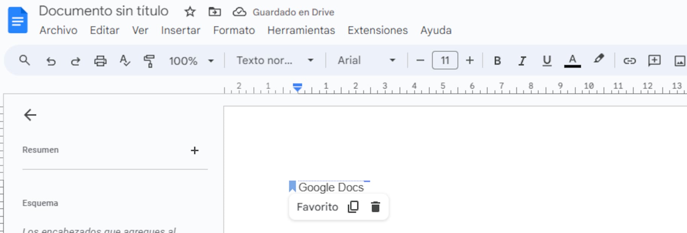The image size is (687, 233).
Task: Print the document using printer icon
Action: [100, 61]
